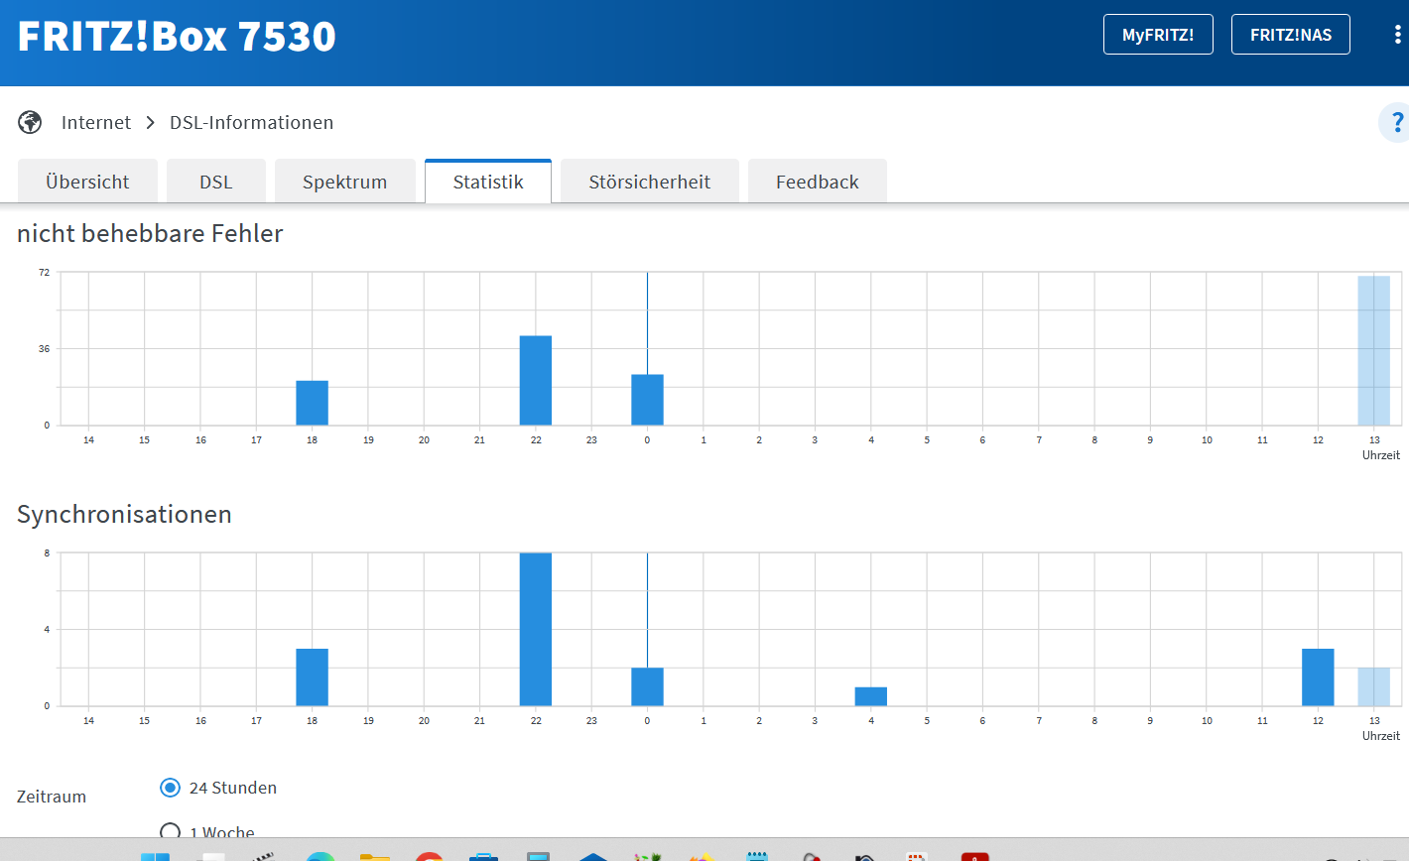Open the help question mark icon
The image size is (1409, 861).
pyautogui.click(x=1396, y=123)
